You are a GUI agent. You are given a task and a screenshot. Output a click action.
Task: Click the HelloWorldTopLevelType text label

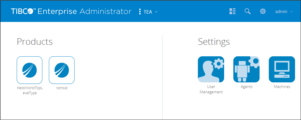[30, 90]
